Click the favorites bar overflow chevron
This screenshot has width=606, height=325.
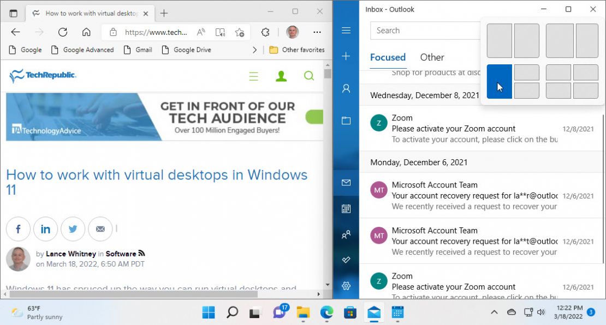click(x=254, y=50)
